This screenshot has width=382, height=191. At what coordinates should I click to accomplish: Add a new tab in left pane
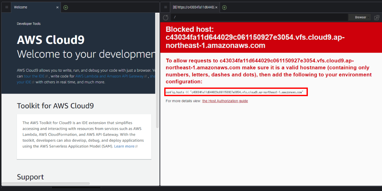66,7
